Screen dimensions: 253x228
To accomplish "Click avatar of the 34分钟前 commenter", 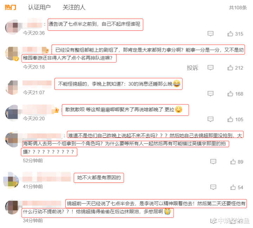I will pyautogui.click(x=12, y=207).
